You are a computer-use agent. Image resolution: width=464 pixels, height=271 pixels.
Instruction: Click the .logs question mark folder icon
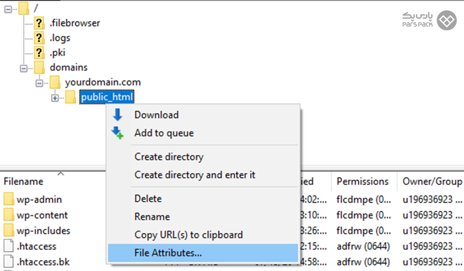click(x=39, y=38)
